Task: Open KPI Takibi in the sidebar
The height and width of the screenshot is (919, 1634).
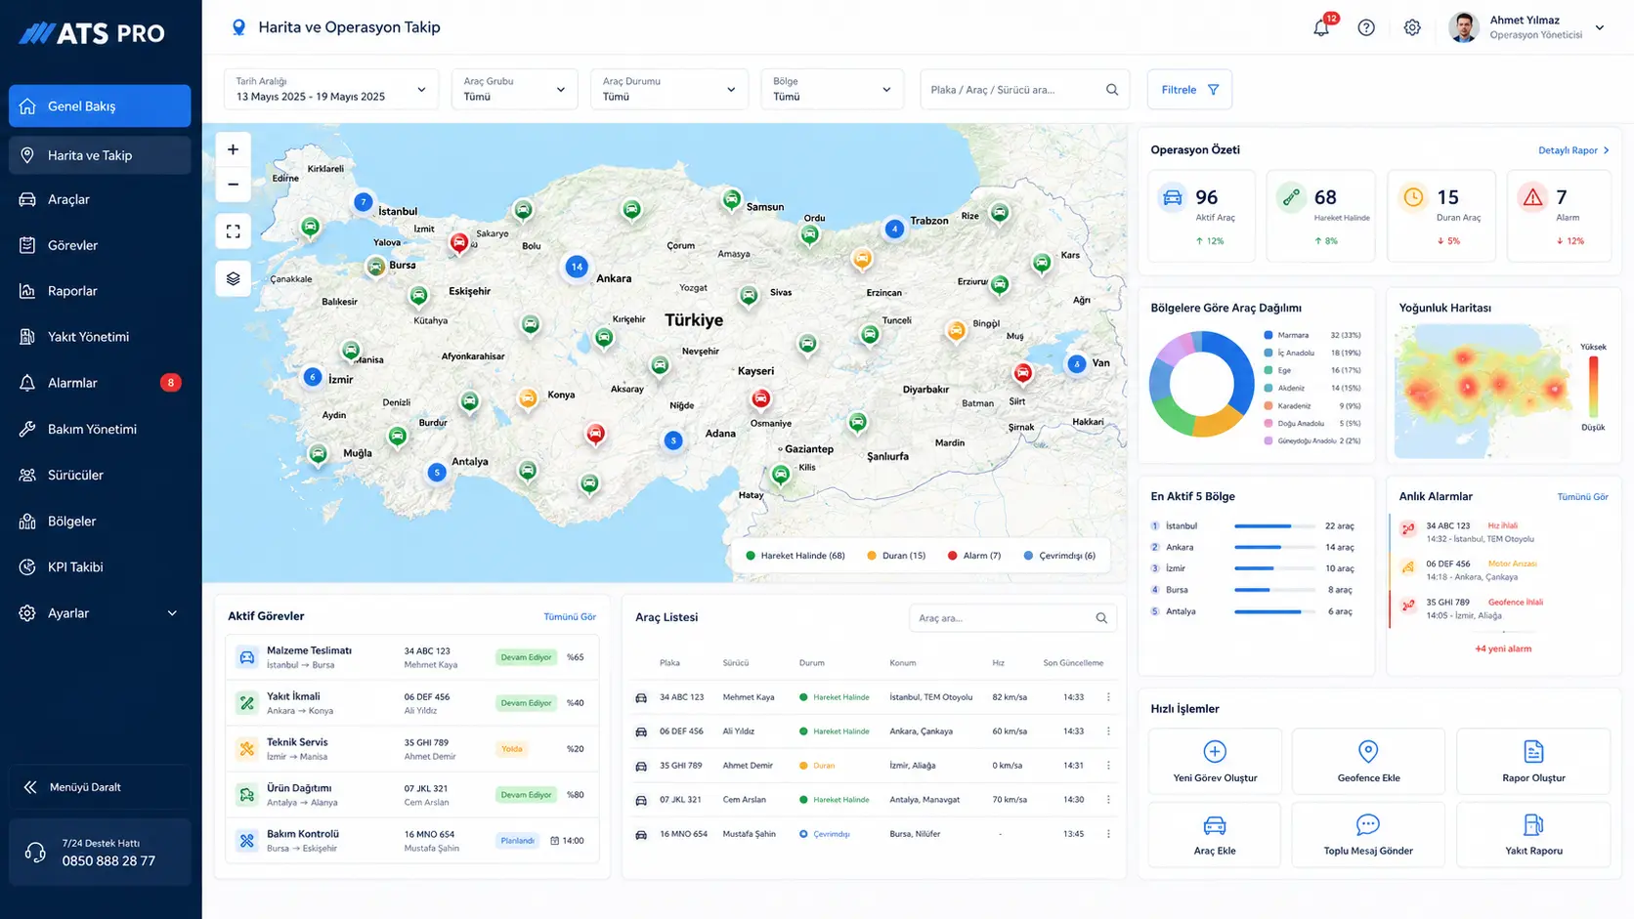Action: coord(100,566)
